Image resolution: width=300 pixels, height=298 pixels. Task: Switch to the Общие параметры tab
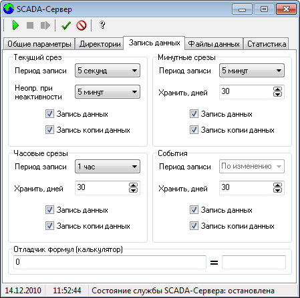39,44
